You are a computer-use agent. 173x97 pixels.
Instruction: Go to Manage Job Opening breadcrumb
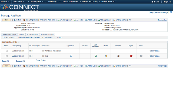[90, 2]
